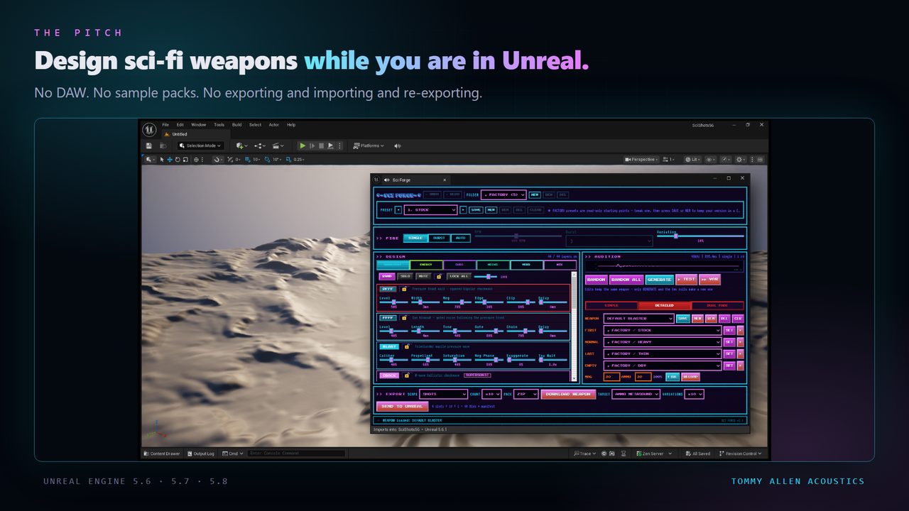Open the FOLDER dropdown showing Factory
This screenshot has height=511, width=909.
[x=504, y=194]
